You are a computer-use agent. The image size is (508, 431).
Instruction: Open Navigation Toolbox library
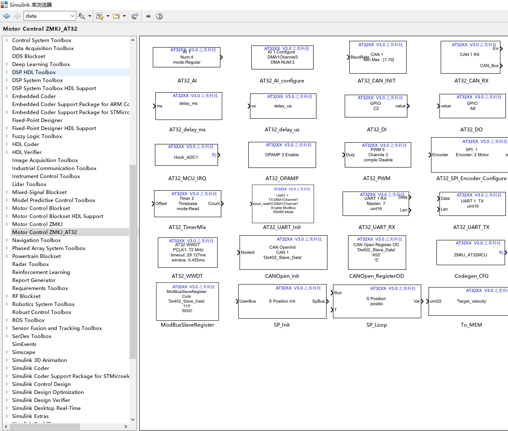(37, 240)
